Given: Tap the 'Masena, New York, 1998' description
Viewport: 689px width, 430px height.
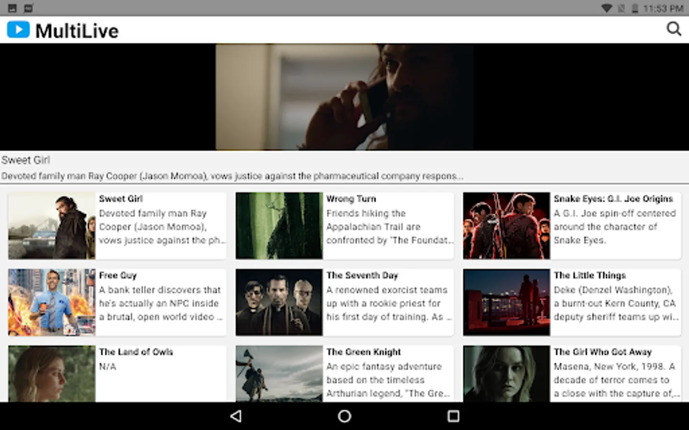Looking at the screenshot, I should tap(616, 380).
